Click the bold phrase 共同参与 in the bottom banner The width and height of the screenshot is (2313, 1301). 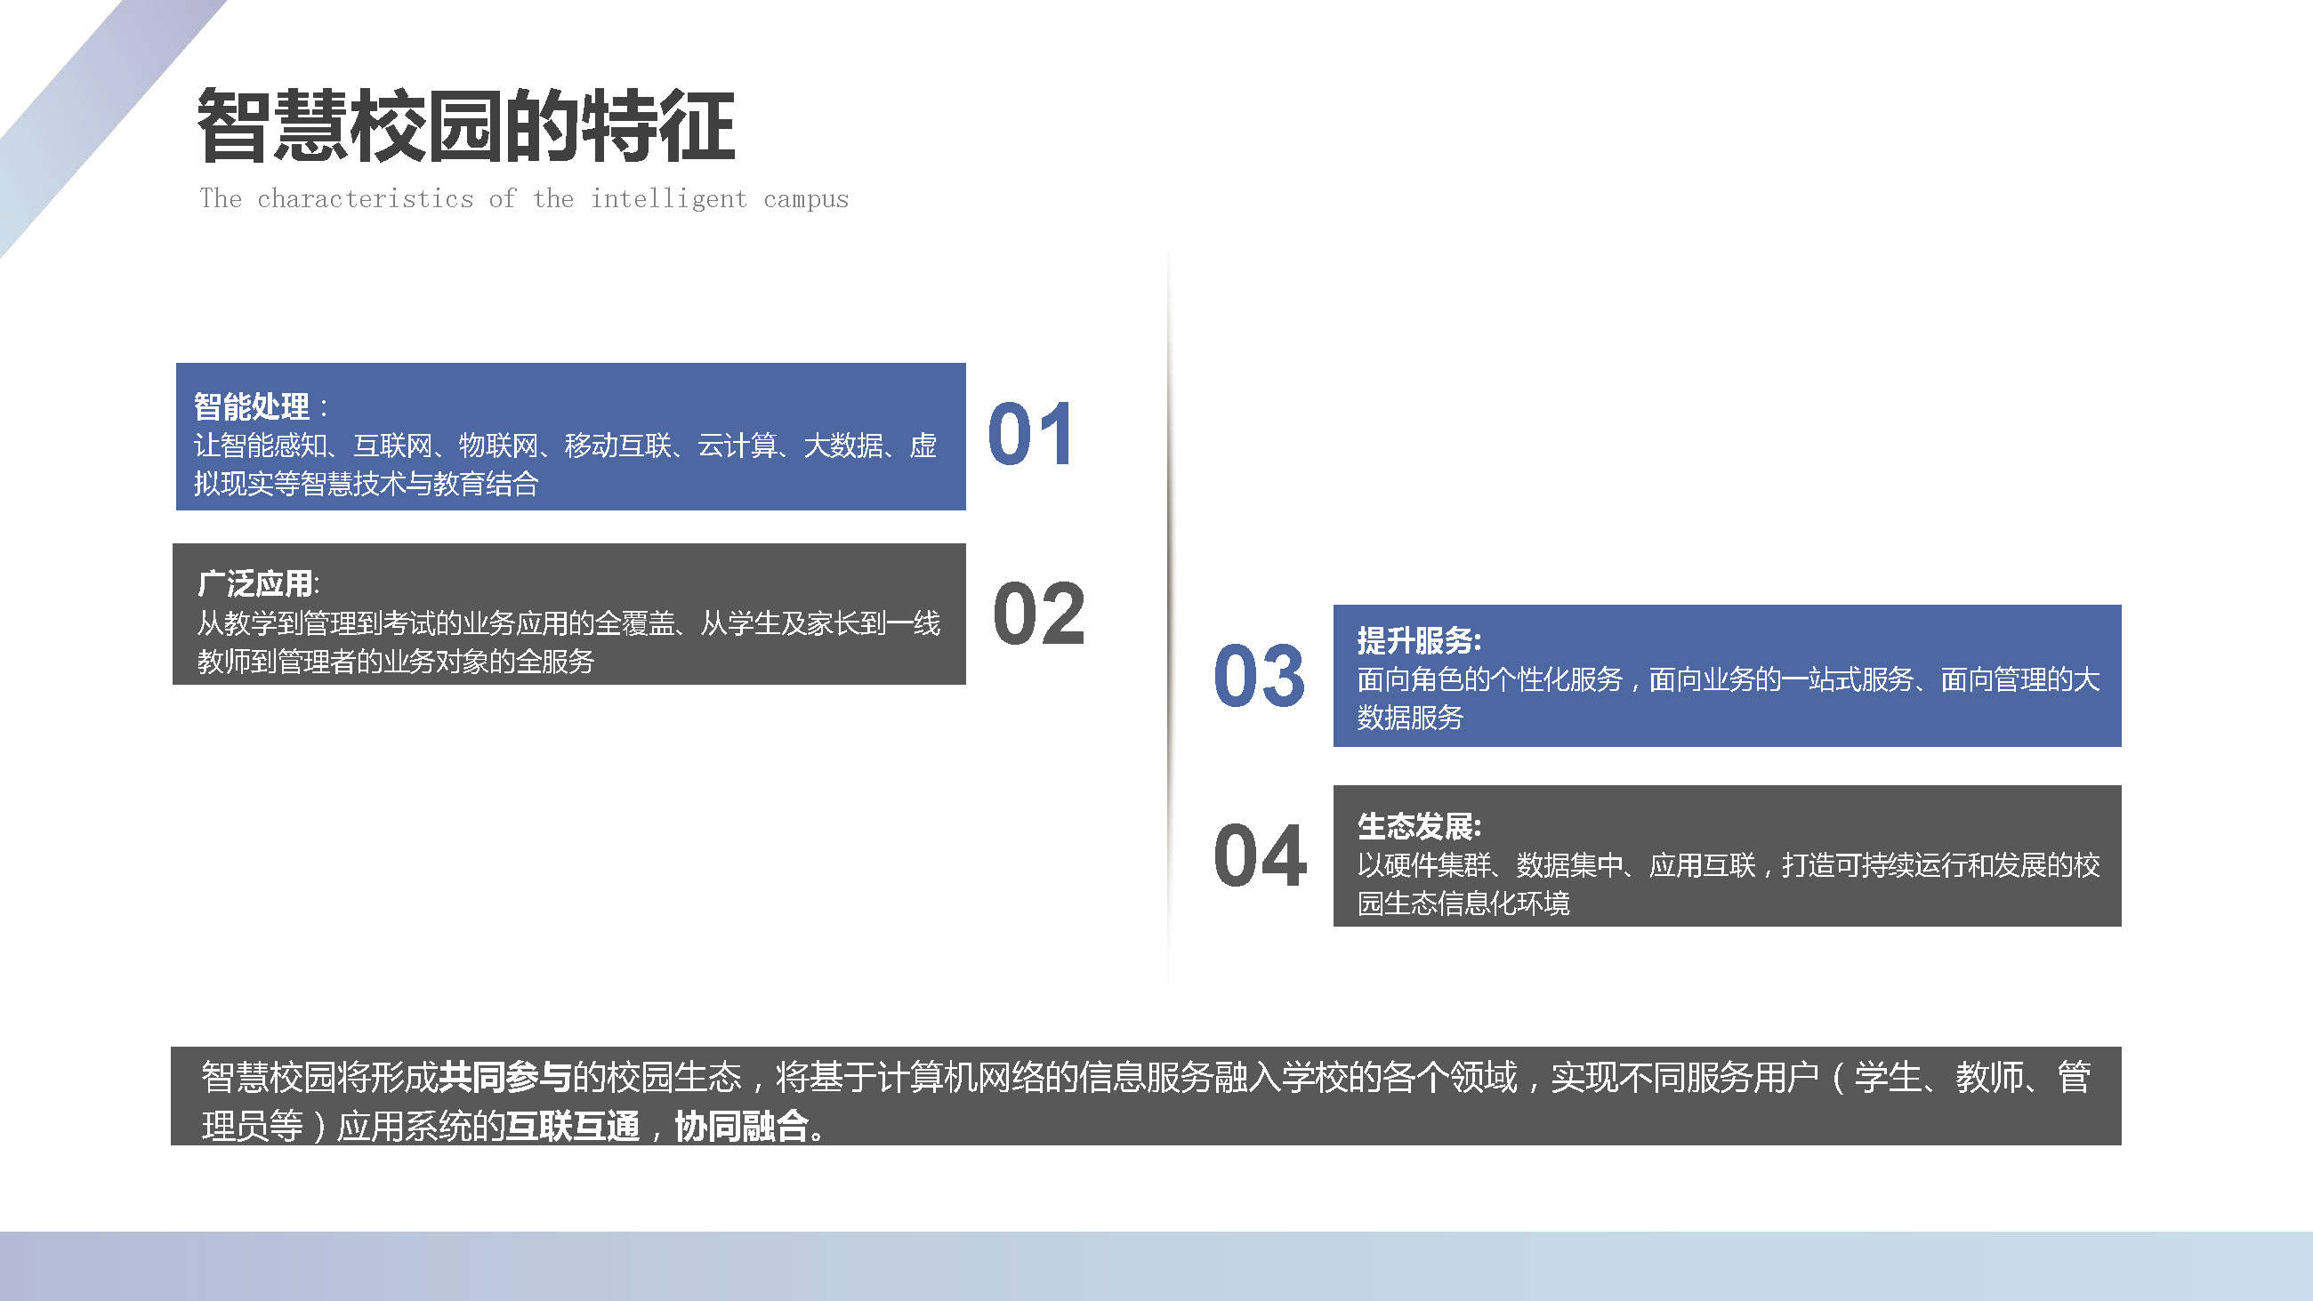tap(504, 1078)
